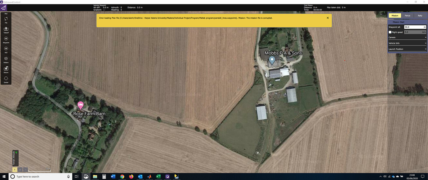Select the Waypoint tool
Screen dimensions: 428x180
point(6,40)
